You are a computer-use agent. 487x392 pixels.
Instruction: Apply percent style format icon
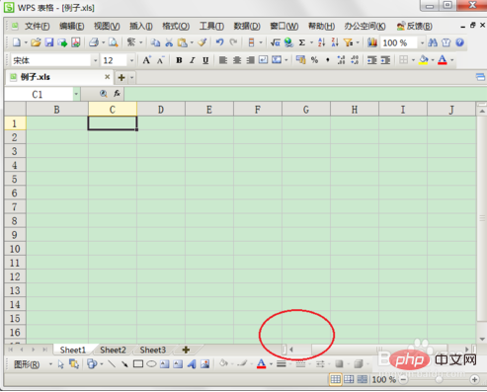[314, 60]
